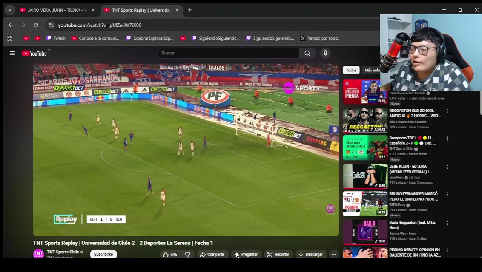Click the search magnifier button
This screenshot has height=272, width=482.
(x=307, y=53)
